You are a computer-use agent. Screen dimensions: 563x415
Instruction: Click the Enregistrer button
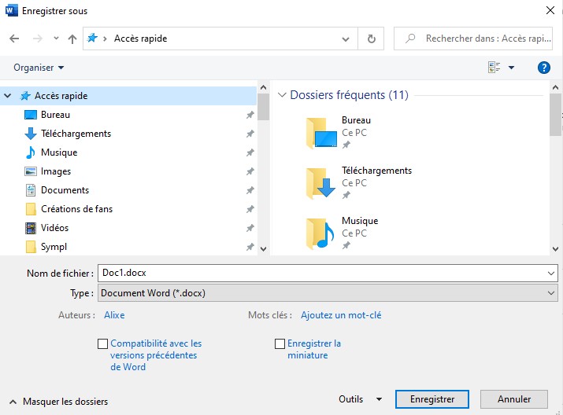click(432, 399)
